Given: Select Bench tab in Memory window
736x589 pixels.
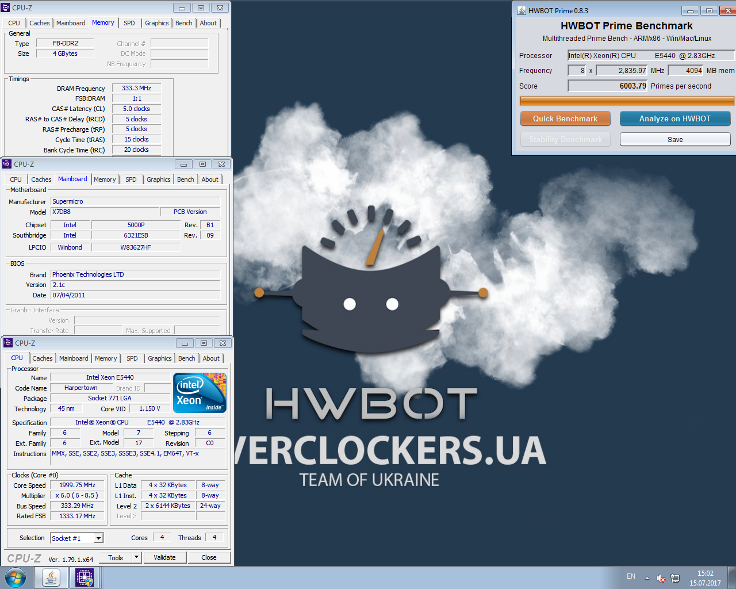Looking at the screenshot, I should pos(184,23).
